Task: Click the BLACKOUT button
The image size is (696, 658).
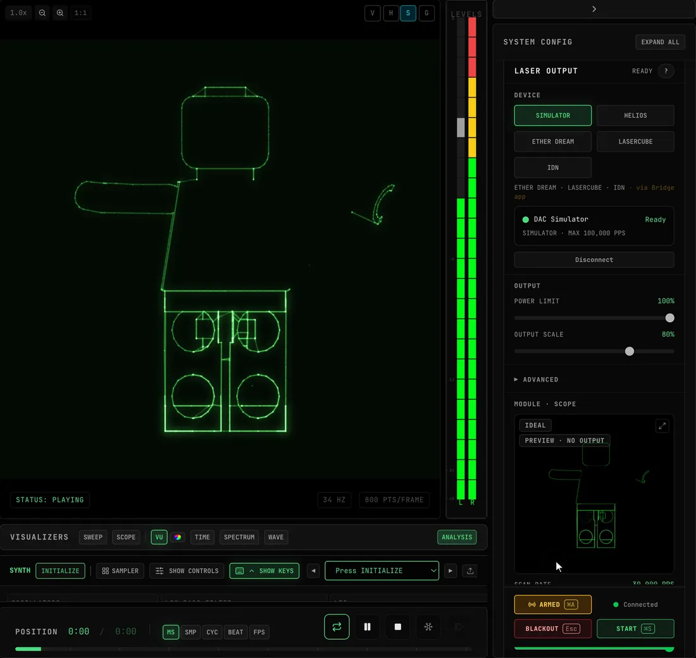Action: [552, 629]
